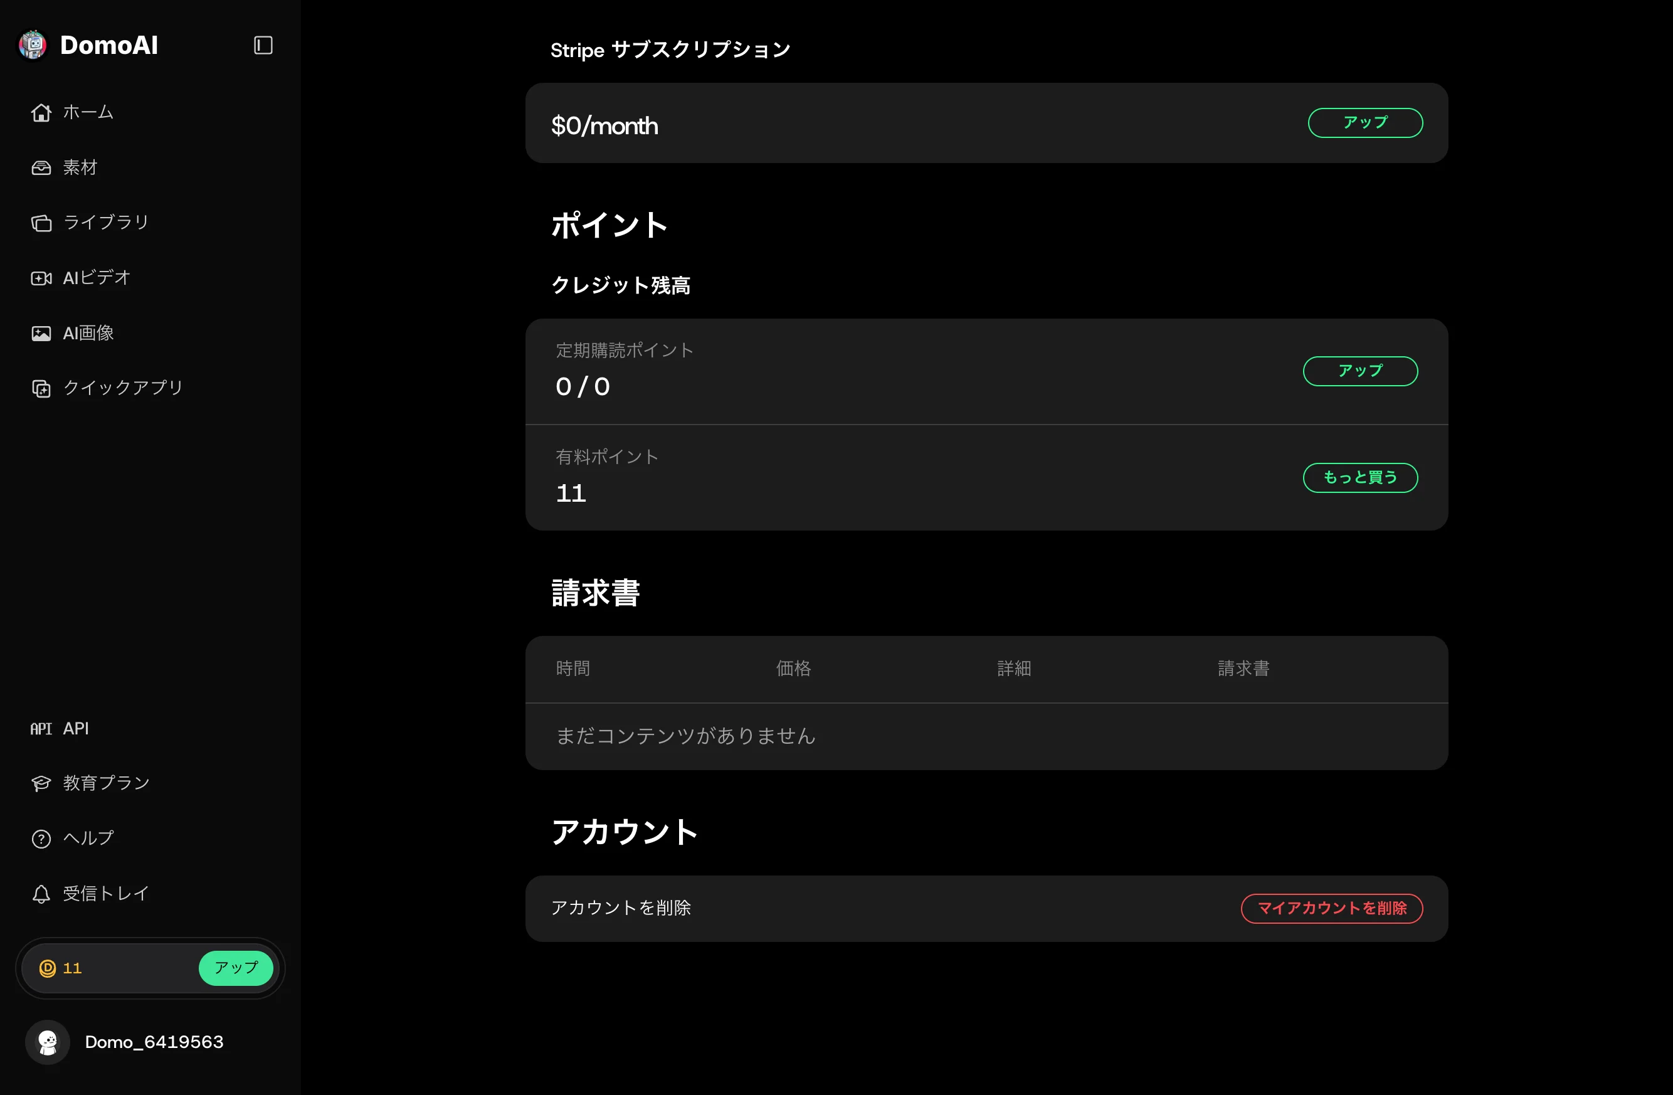Open AI画像 section
Image resolution: width=1673 pixels, height=1095 pixels.
(x=88, y=333)
